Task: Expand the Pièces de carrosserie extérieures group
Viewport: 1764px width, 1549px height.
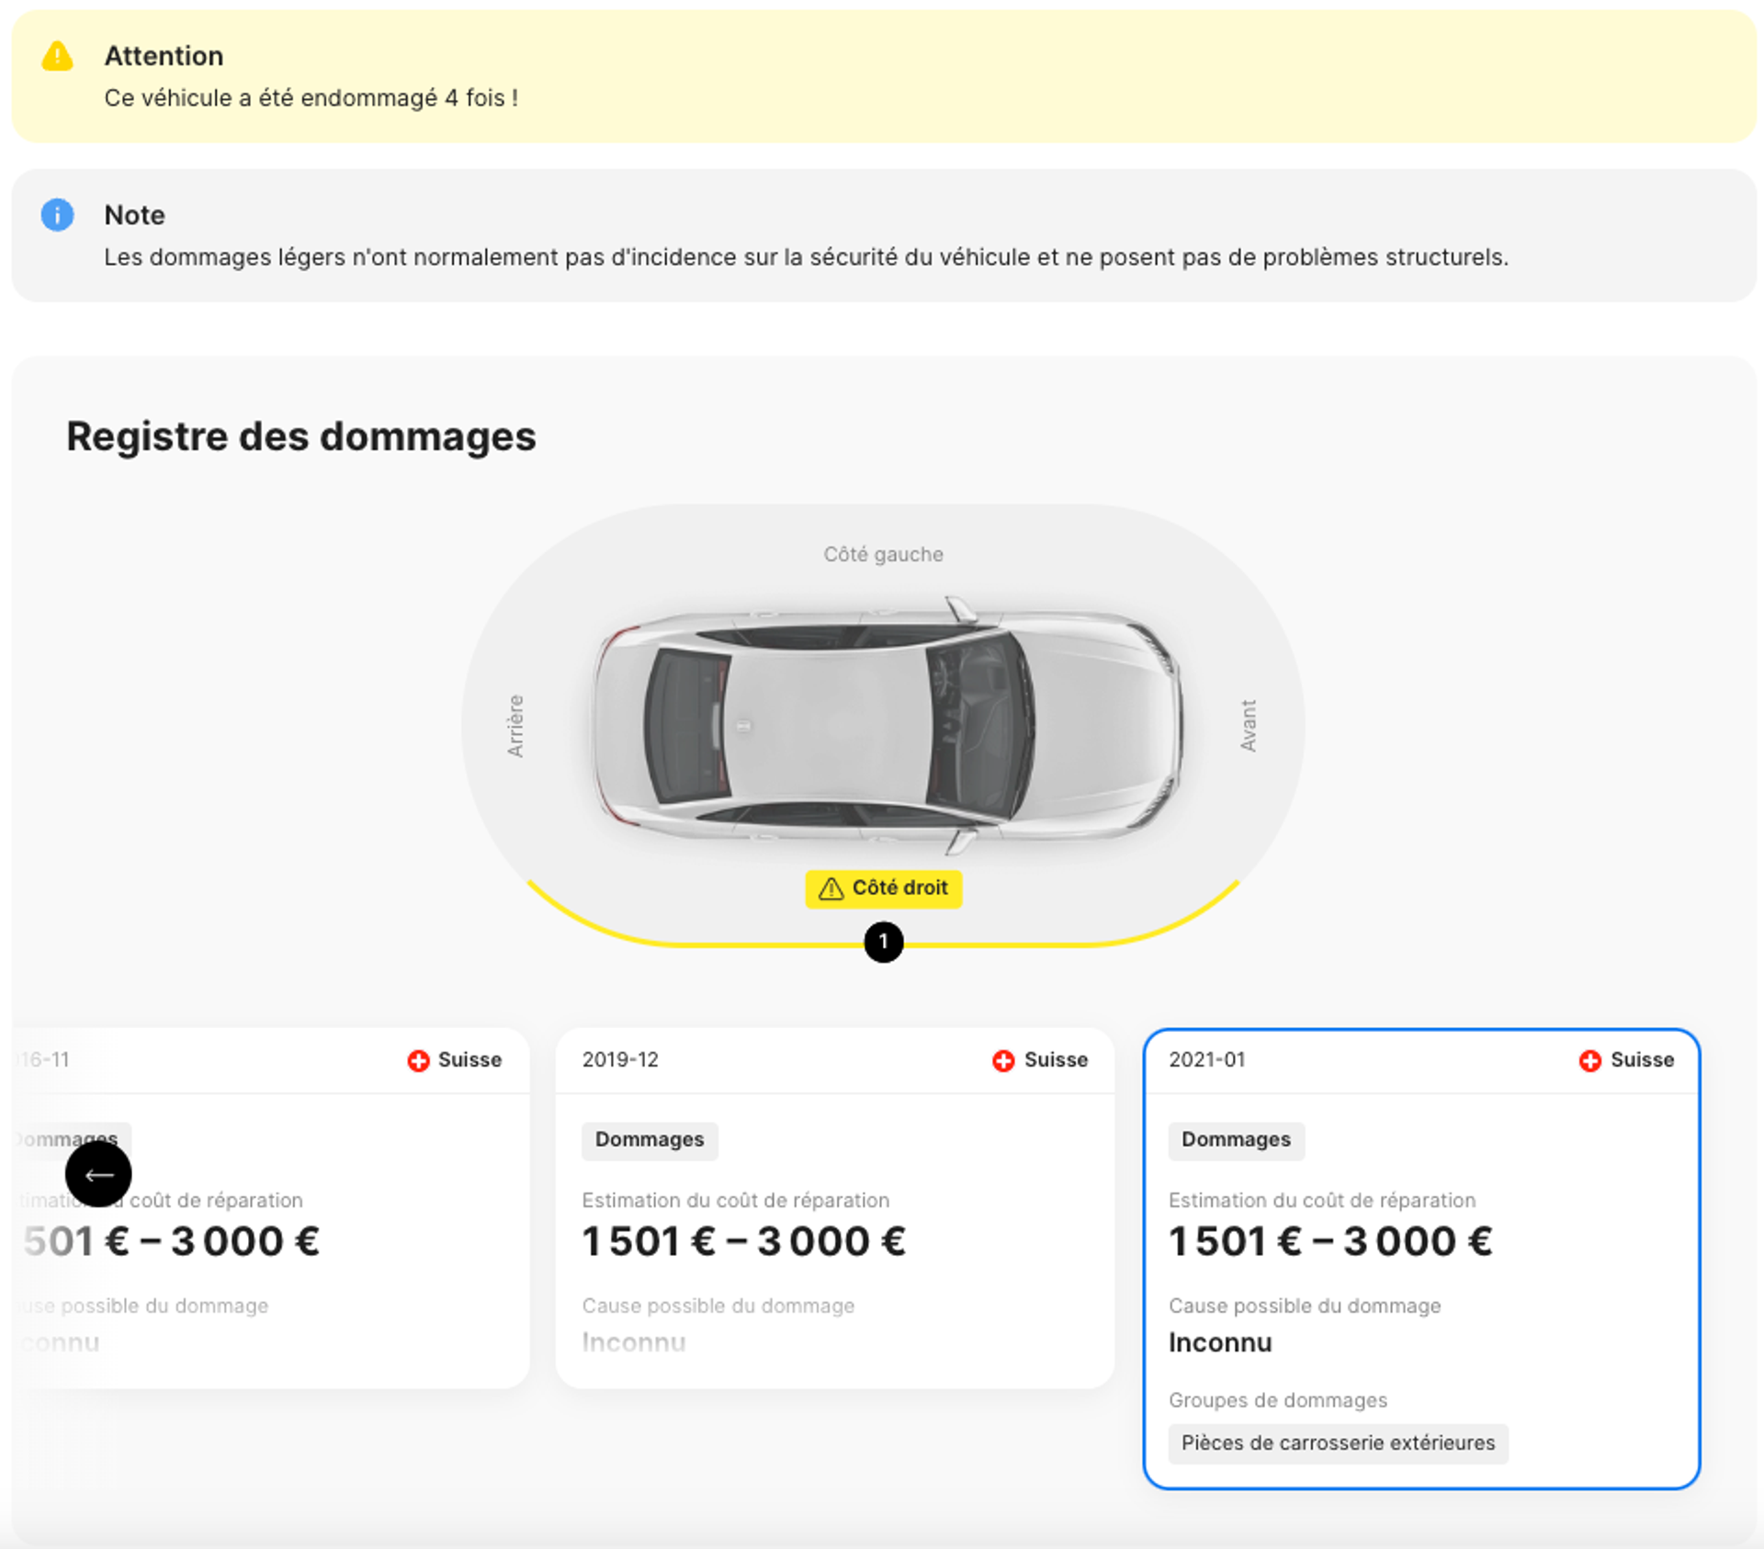Action: [1338, 1442]
